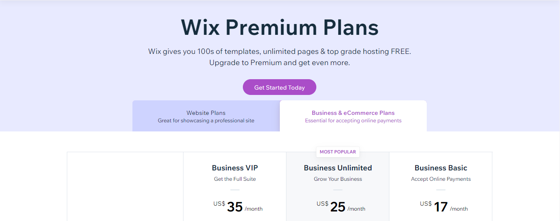Select the Business Unlimited plan heading
The image size is (560, 221).
[x=337, y=168]
